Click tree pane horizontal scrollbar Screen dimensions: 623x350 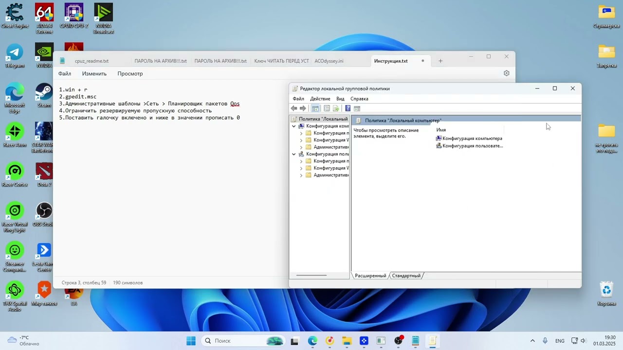[x=311, y=275]
